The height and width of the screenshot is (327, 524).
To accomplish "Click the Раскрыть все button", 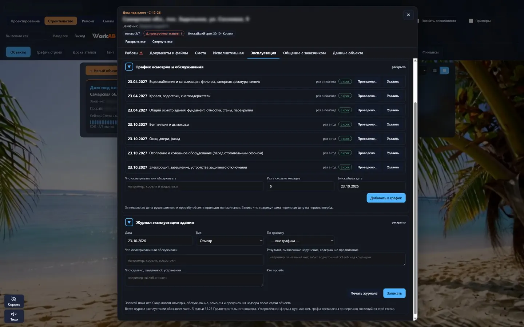I will tap(135, 42).
